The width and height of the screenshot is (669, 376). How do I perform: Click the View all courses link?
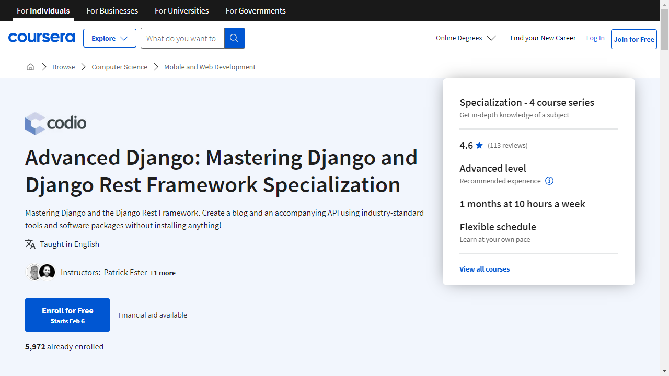click(x=485, y=269)
